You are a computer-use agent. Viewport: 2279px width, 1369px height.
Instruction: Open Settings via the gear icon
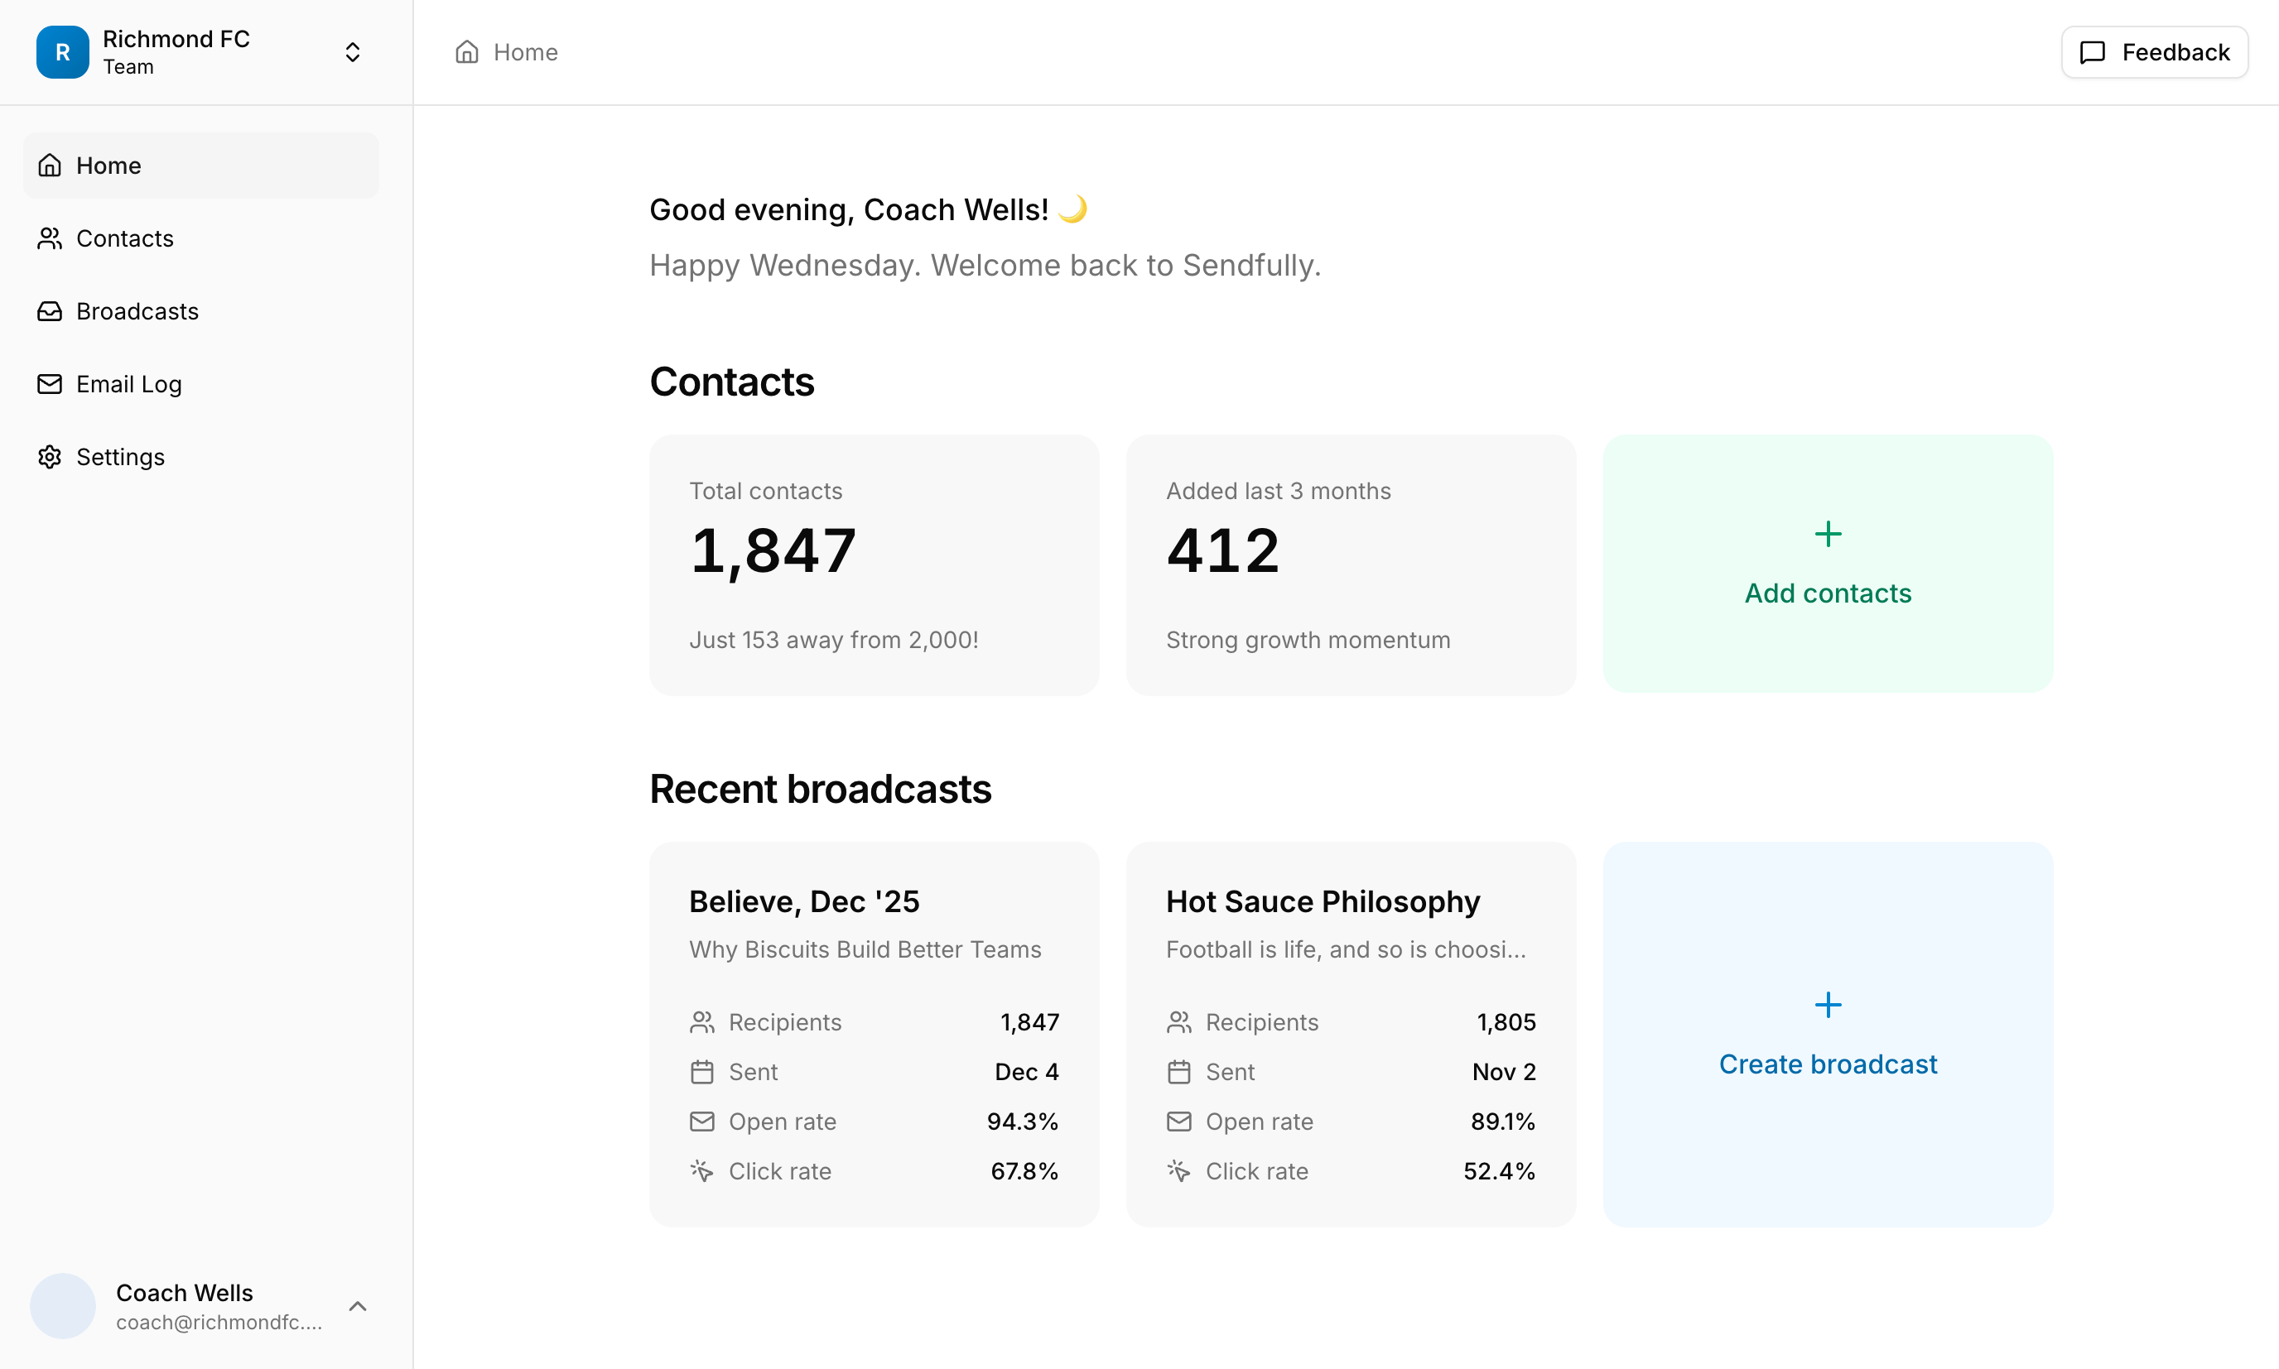click(x=49, y=457)
